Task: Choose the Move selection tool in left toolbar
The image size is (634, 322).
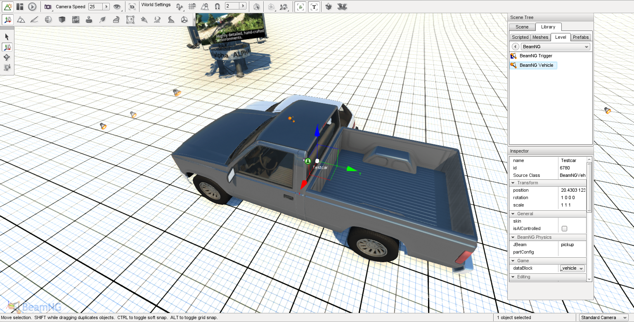Action: tap(7, 47)
